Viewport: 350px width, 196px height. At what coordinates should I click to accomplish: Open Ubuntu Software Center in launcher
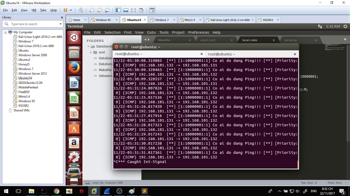coord(74,128)
